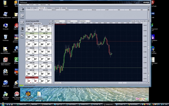
Task: Open the Configuratiescherm desktop icon
Action: click(5, 15)
